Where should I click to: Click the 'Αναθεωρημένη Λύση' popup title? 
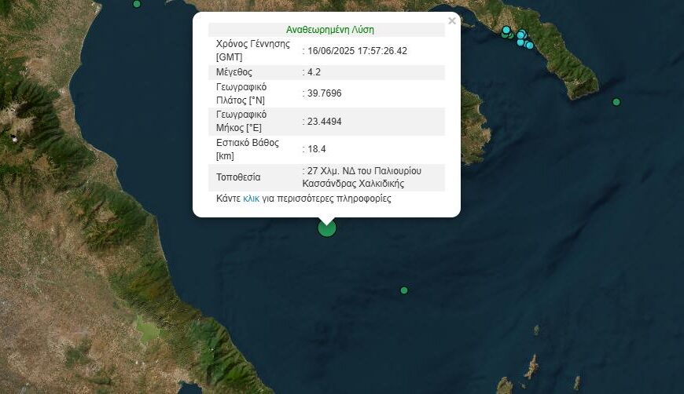pyautogui.click(x=329, y=30)
